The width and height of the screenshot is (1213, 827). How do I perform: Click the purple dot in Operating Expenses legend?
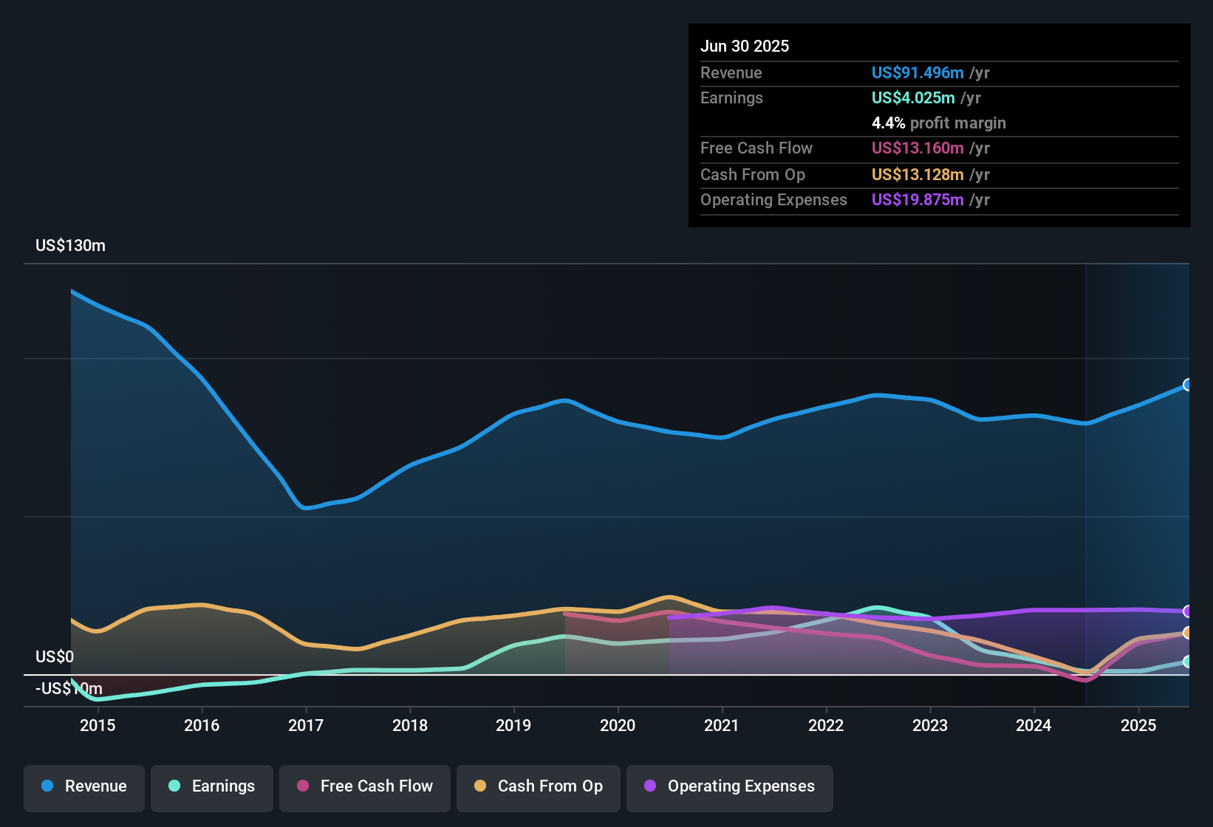pyautogui.click(x=650, y=786)
